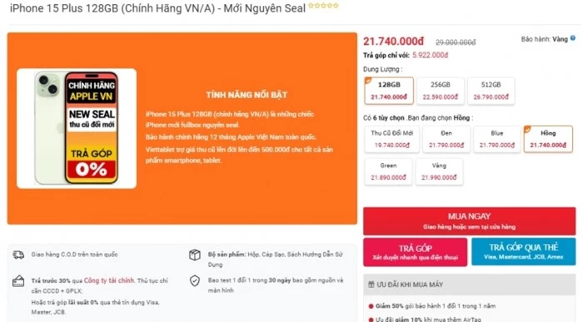Click the warranty info help icon

[573, 38]
